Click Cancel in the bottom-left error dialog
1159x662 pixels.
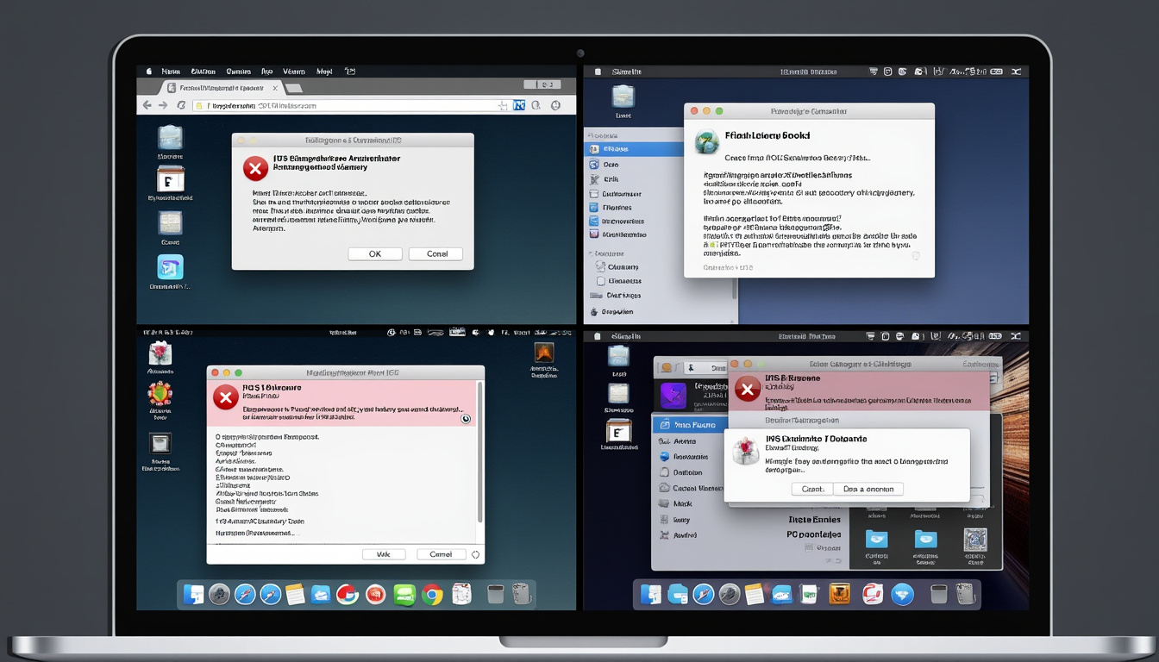pyautogui.click(x=441, y=554)
